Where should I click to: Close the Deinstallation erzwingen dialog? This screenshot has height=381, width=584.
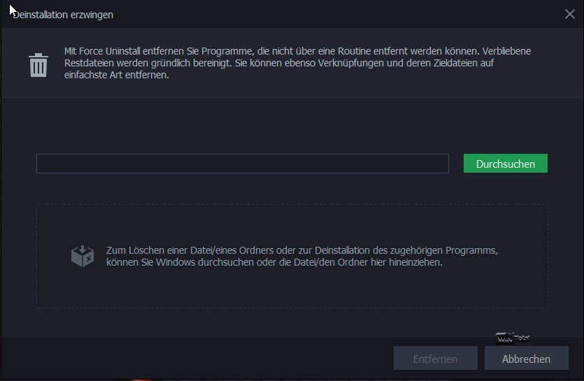pyautogui.click(x=569, y=14)
